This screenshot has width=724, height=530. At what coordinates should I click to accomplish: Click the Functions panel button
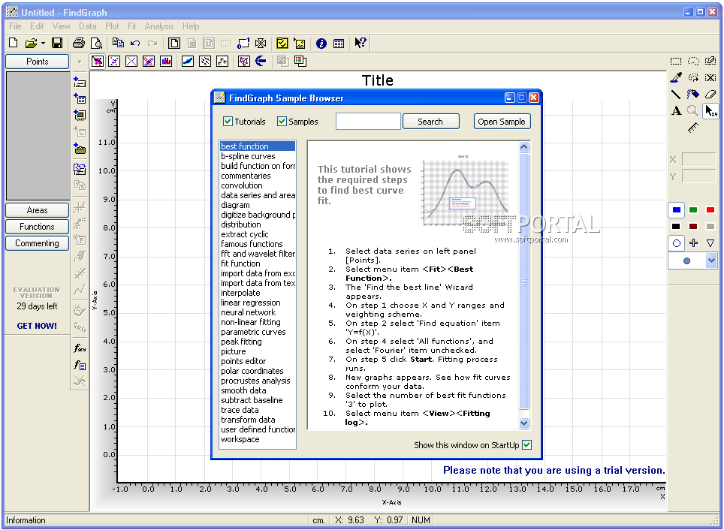pos(37,227)
